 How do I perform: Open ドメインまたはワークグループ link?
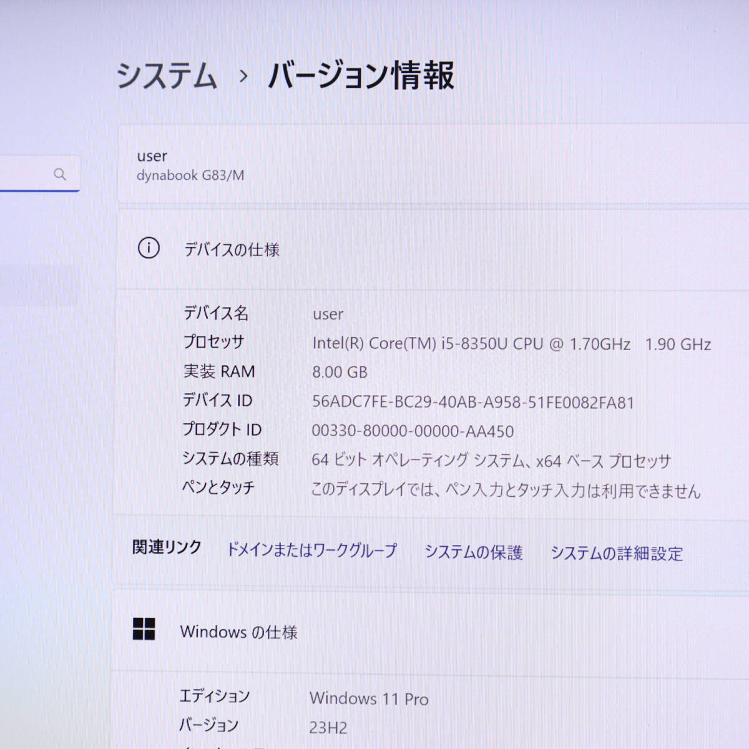311,550
